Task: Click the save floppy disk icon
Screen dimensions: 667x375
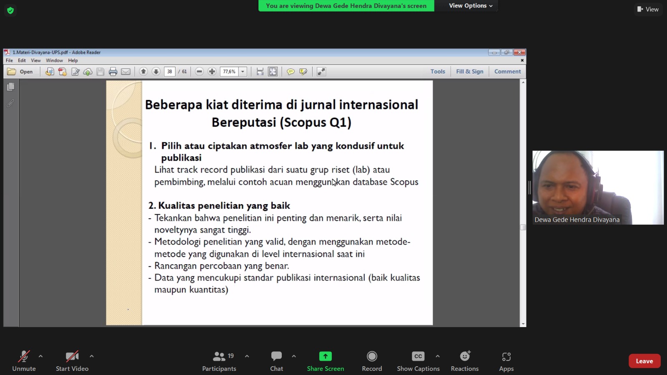Action: [100, 72]
